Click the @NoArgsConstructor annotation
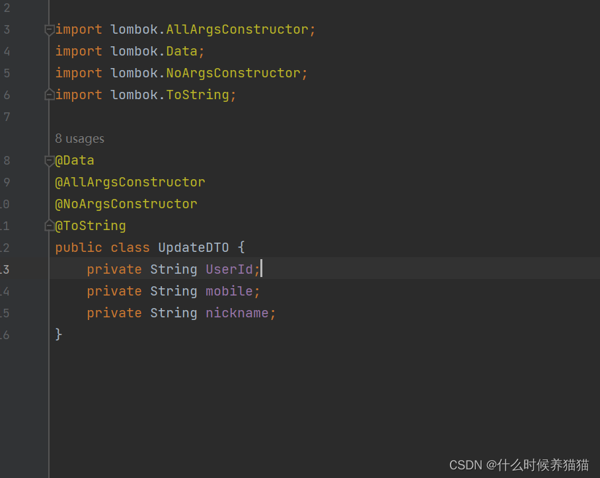 tap(126, 204)
